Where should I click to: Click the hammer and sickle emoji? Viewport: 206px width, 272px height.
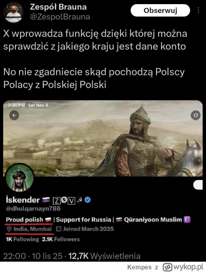[x=80, y=200]
